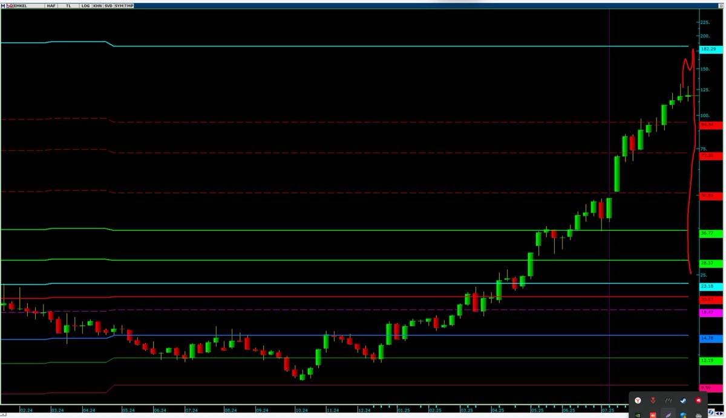This screenshot has width=726, height=418.
Task: Click the 01.25 date axis label
Action: tap(402, 409)
